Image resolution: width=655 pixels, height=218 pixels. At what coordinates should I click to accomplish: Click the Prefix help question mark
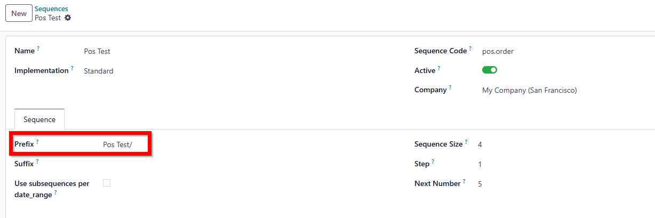[x=37, y=142]
